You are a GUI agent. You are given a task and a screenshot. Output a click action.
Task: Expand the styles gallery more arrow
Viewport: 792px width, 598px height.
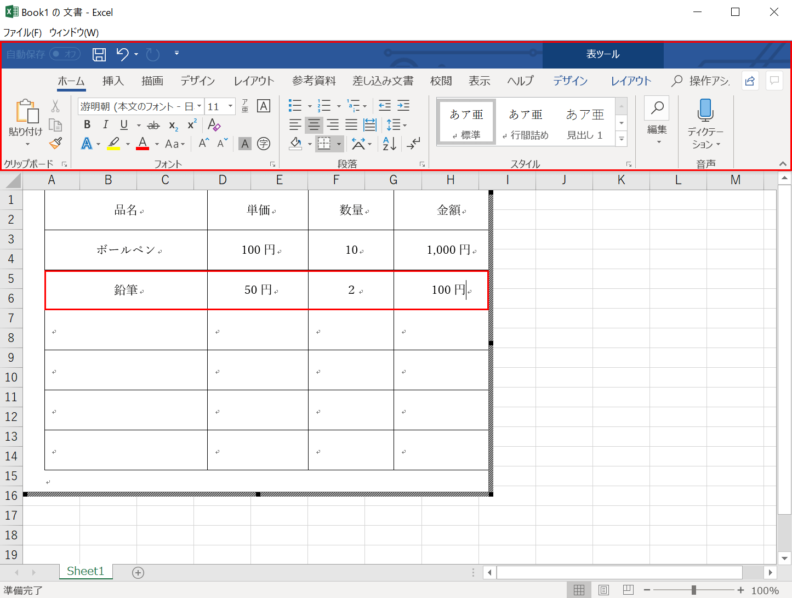622,139
